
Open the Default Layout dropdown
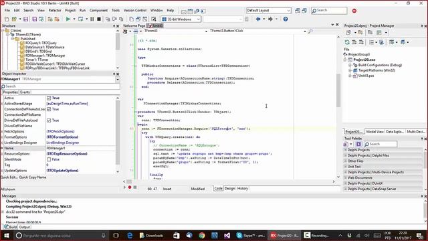288,11
